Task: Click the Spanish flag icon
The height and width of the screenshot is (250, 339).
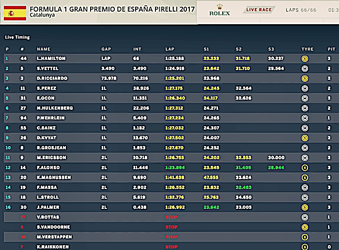Action: 15,12
